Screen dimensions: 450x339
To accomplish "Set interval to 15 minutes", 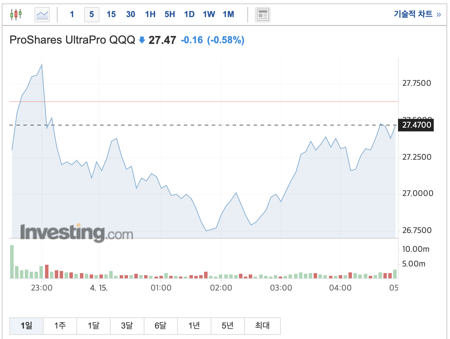I will pyautogui.click(x=111, y=14).
